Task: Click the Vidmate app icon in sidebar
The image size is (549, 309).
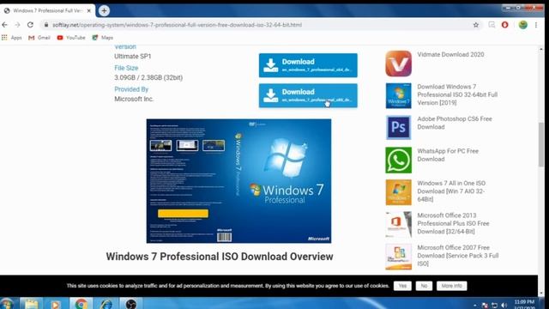Action: [x=398, y=64]
